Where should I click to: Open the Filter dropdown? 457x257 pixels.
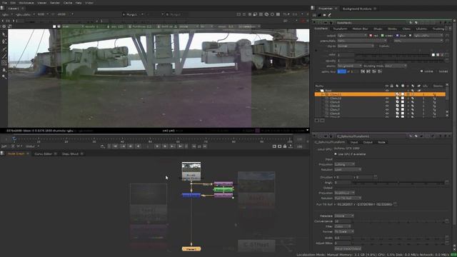[x=343, y=226]
